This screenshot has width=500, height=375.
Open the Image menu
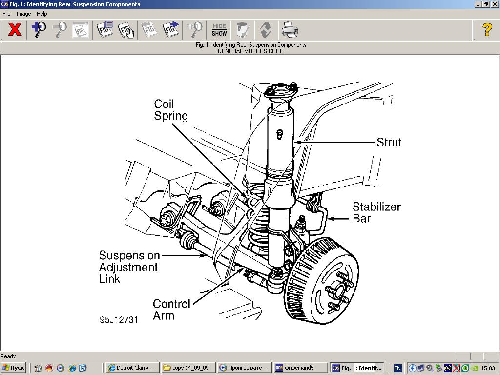click(23, 14)
